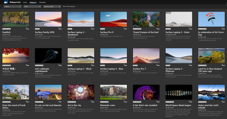Viewport: 227px width, 119px height.
Task: Click the Bing Wallpaper label on Seeblick card
Action: [7, 29]
